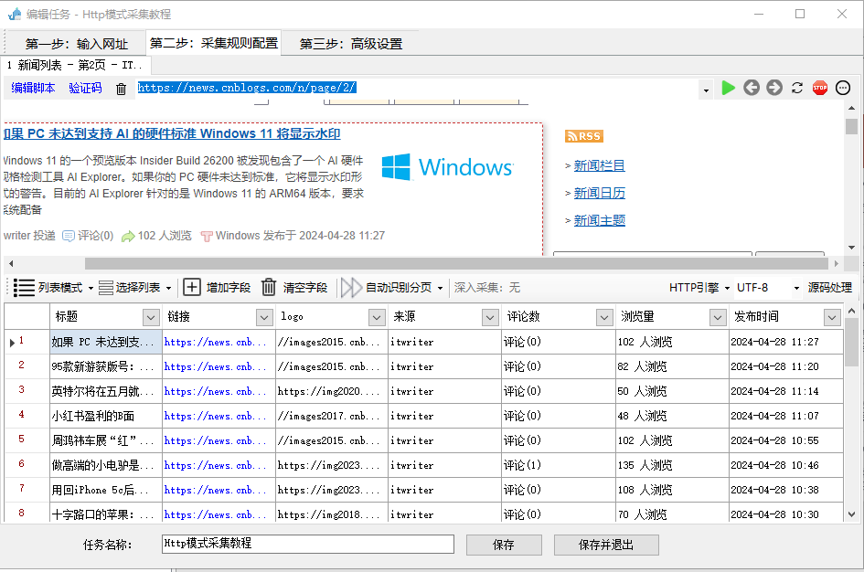Click the auto-detect pagination arrow icon

[351, 288]
